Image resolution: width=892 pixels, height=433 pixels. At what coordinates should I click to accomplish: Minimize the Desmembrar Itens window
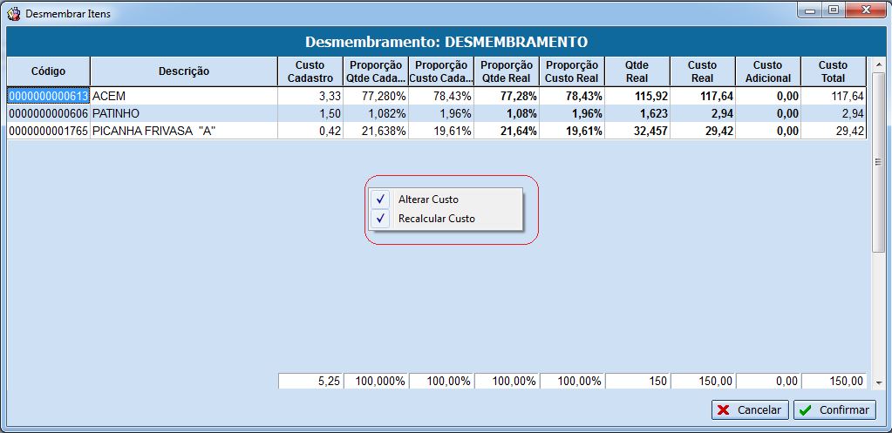810,10
